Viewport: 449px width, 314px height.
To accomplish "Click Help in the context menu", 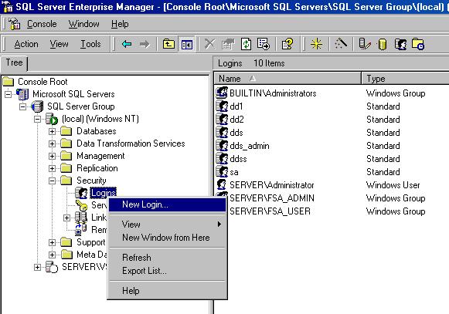I will 167,291.
